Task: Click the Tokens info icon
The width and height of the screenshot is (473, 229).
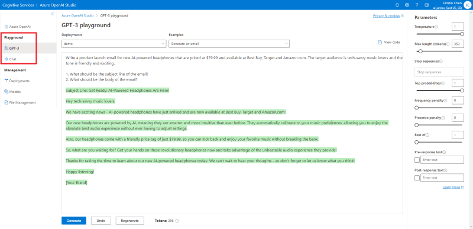Action: 177,221
